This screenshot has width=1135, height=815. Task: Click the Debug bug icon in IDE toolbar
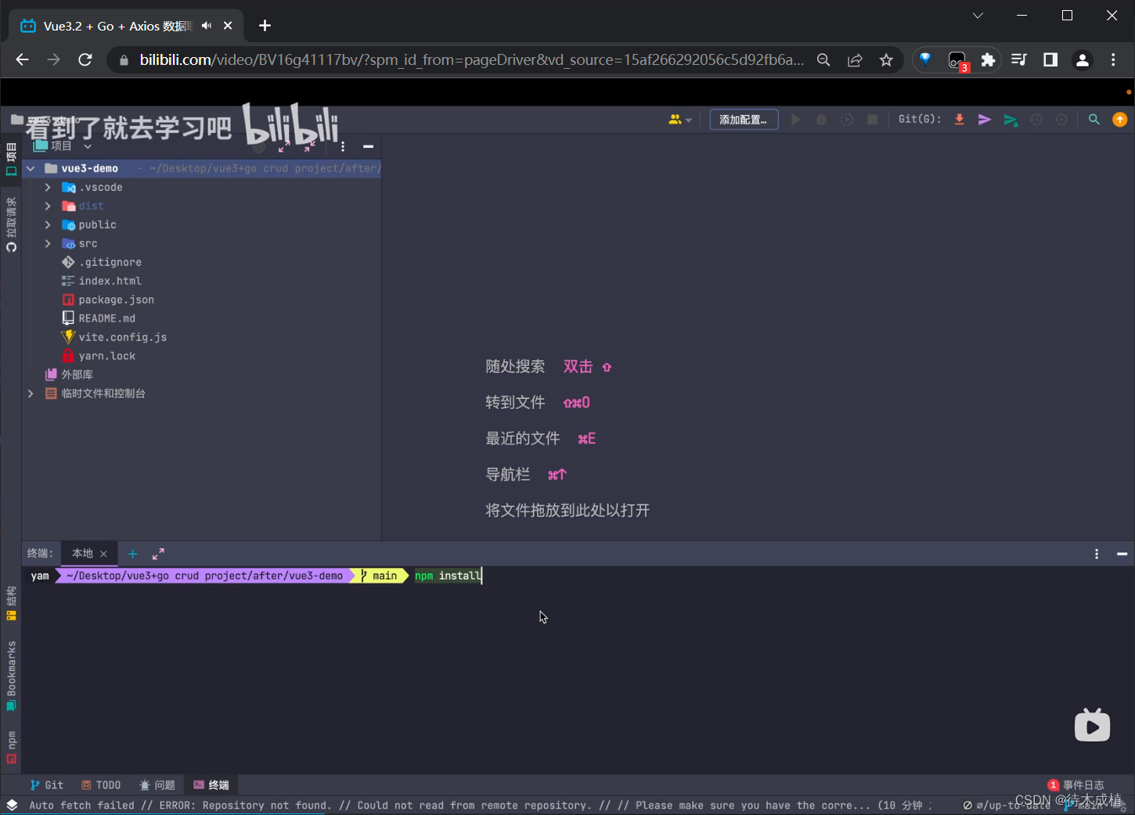(821, 120)
